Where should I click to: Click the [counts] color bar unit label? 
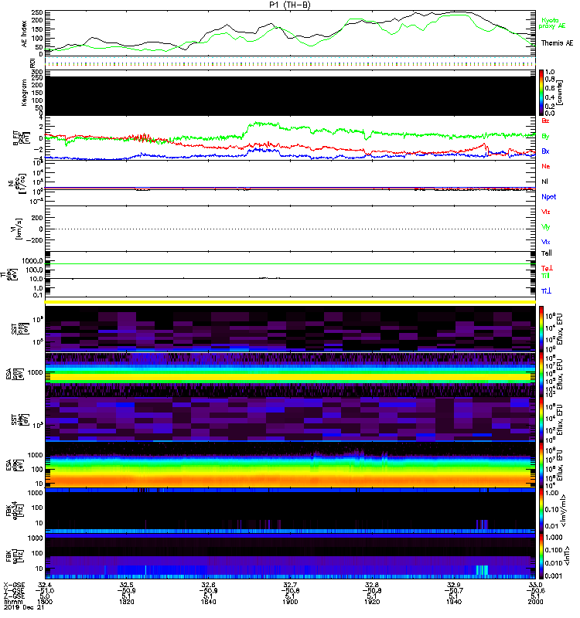tap(560, 93)
